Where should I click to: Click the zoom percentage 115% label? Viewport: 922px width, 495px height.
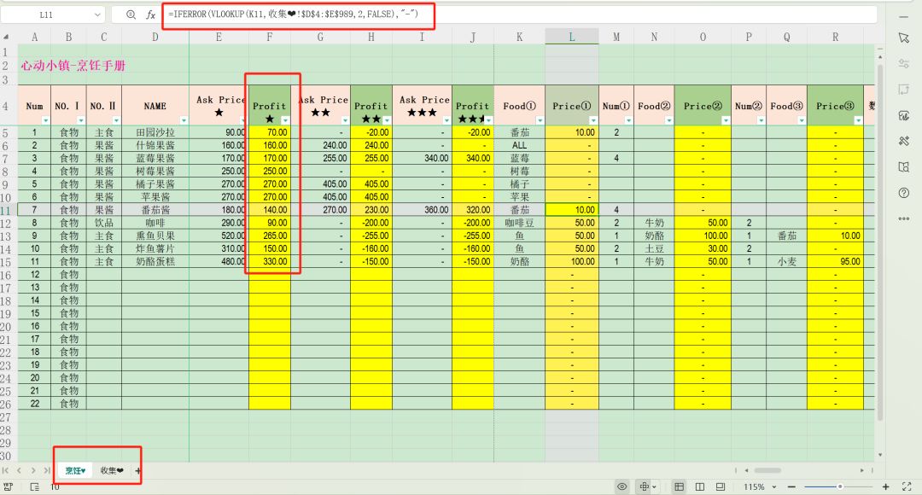pyautogui.click(x=754, y=486)
